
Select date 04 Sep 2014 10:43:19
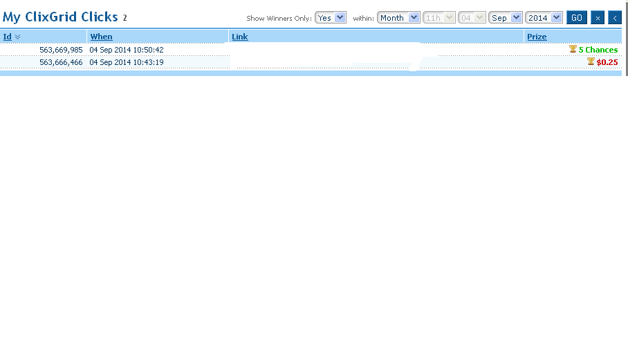(127, 62)
